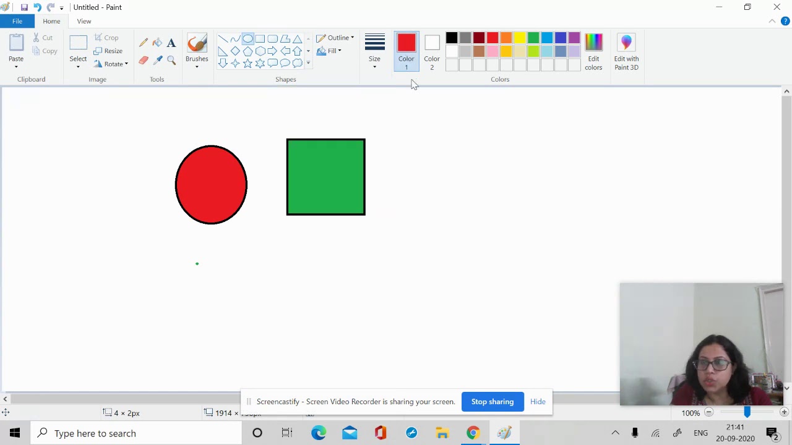This screenshot has height=445, width=792.
Task: Open the Outline dropdown
Action: pos(335,38)
